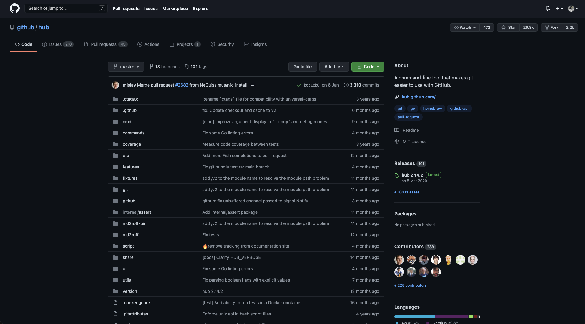Open the plus create-new menu
585x324 pixels.
point(559,9)
